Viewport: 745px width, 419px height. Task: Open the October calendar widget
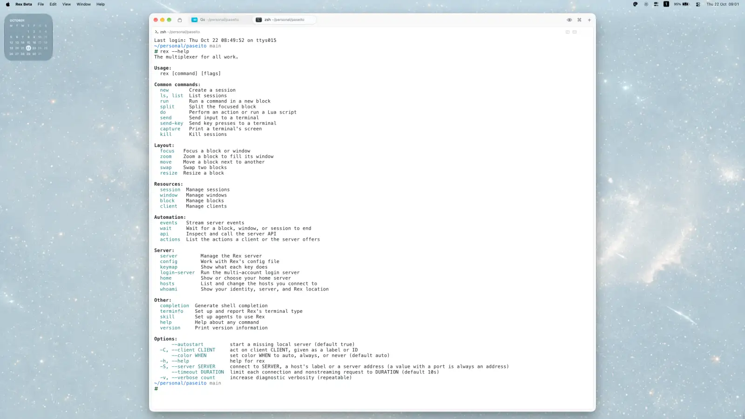coord(28,37)
